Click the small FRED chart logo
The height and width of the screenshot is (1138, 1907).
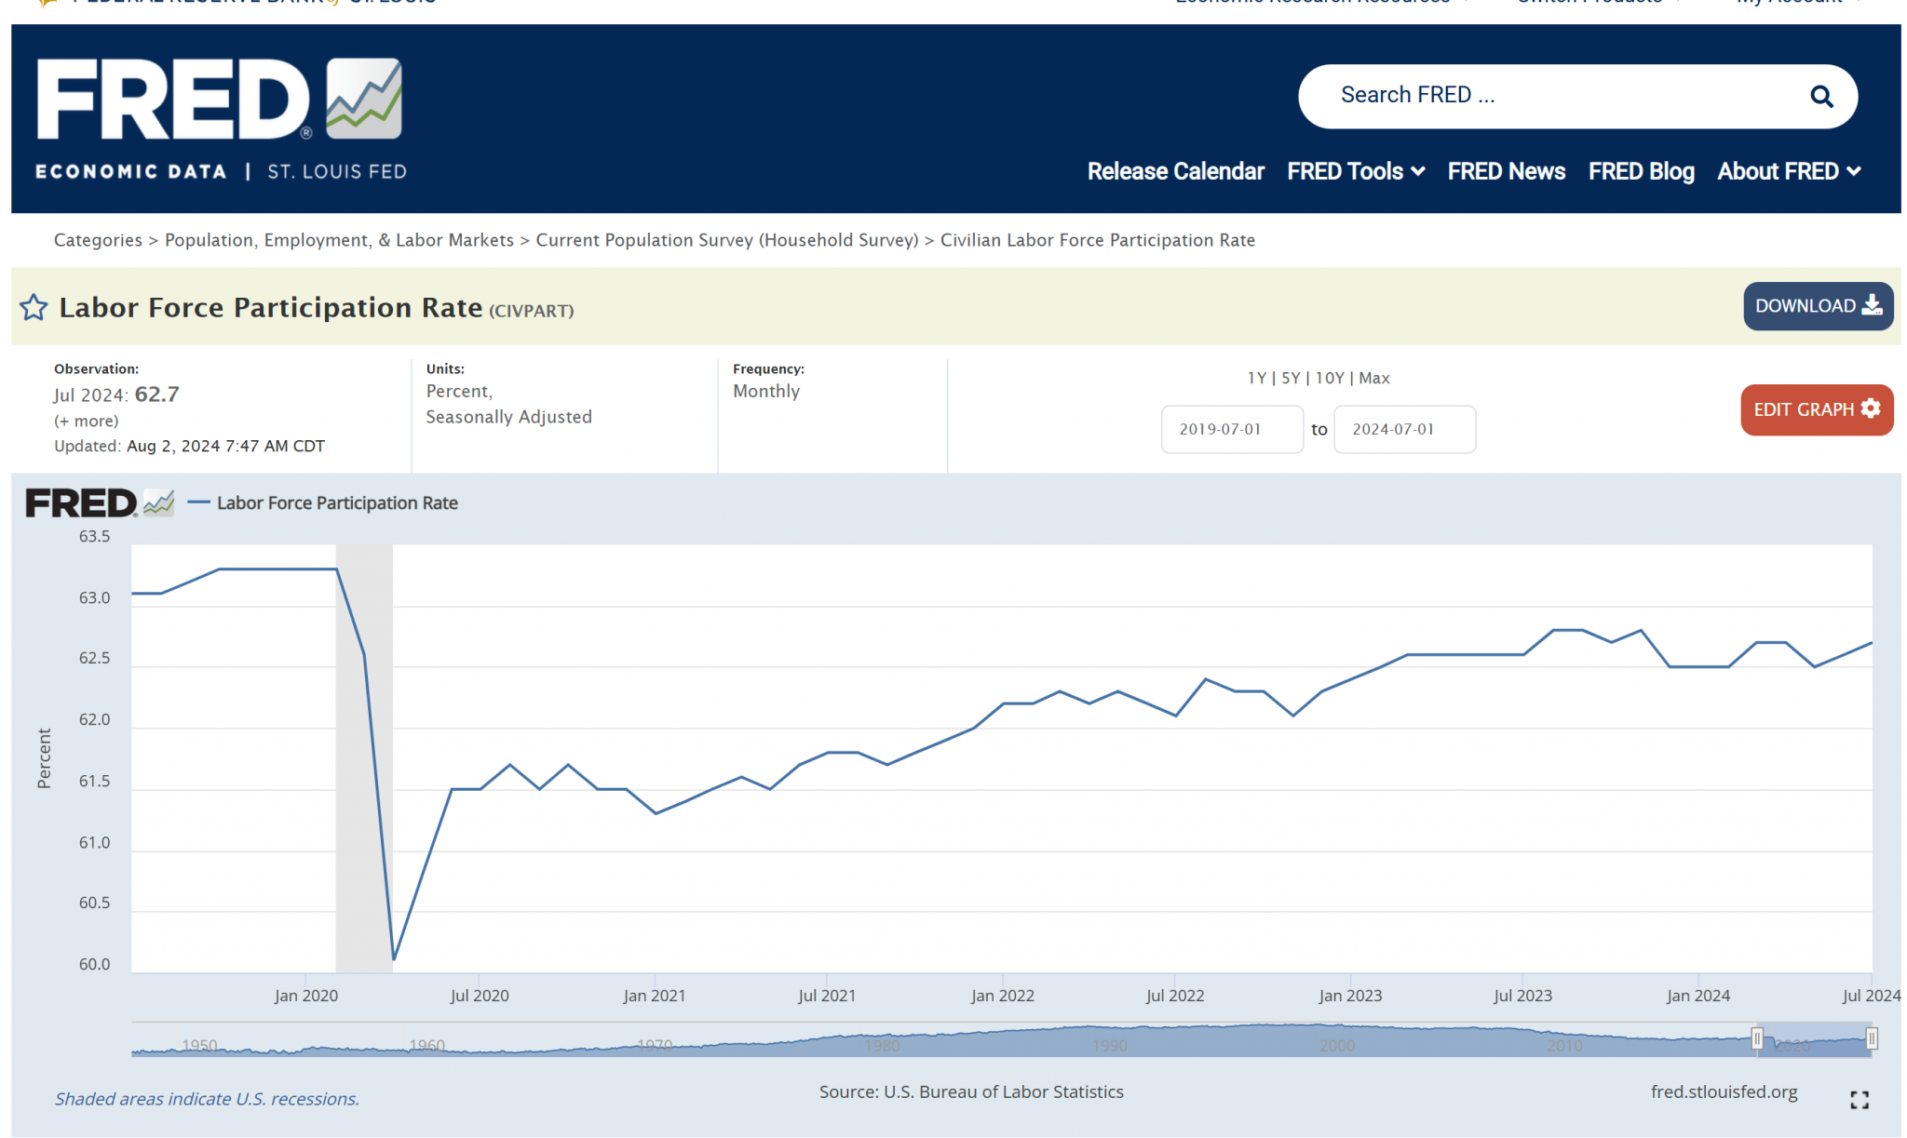coord(99,502)
